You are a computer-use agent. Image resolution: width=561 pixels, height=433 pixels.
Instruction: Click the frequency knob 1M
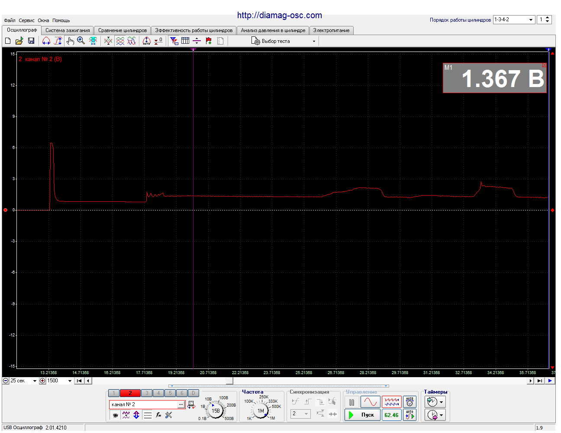pos(261,410)
